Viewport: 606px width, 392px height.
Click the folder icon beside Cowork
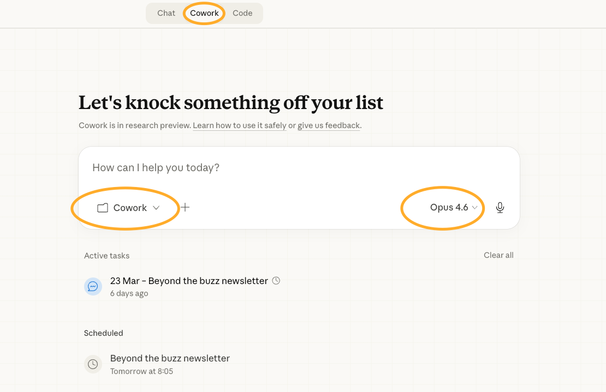103,208
